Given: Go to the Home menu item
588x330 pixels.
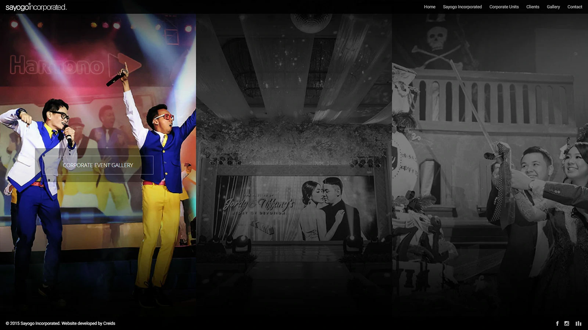Looking at the screenshot, I should [429, 7].
